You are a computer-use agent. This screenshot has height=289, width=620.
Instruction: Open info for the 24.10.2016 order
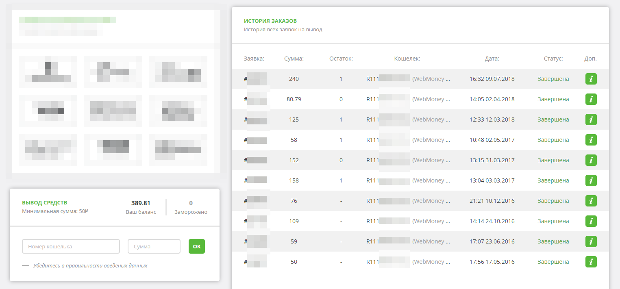(x=591, y=221)
